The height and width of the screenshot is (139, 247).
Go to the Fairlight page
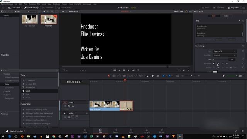(x=147, y=131)
